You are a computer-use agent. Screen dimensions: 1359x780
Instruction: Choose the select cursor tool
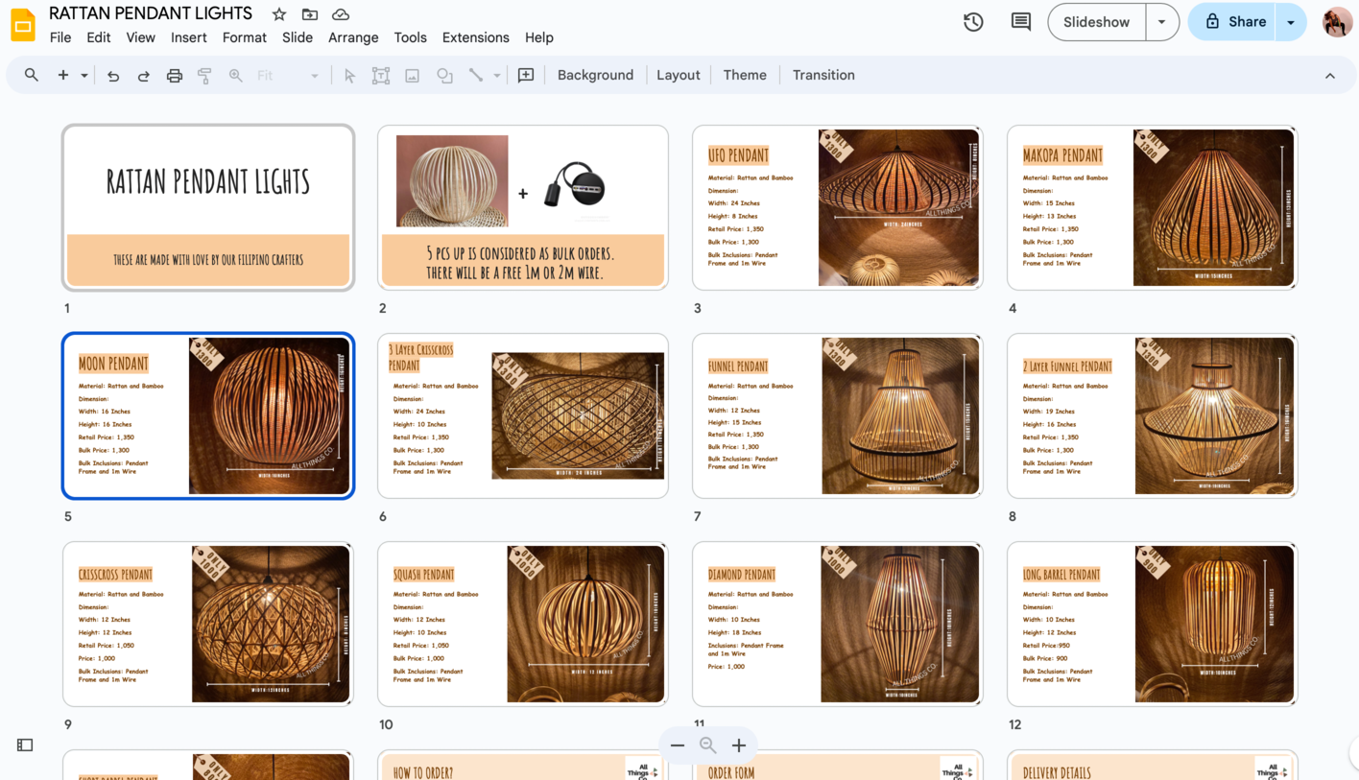pos(350,75)
